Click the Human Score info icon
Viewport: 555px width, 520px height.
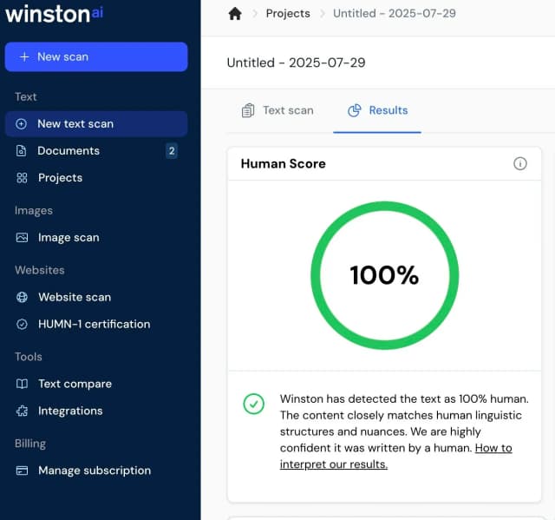(520, 163)
